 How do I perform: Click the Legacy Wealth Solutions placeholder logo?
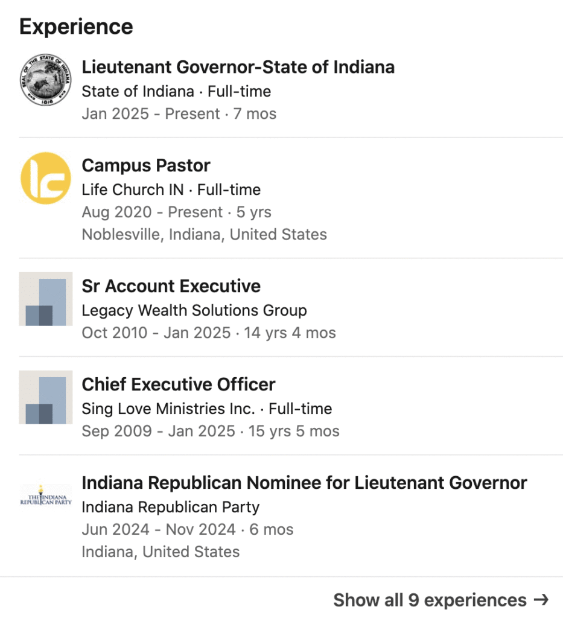(x=46, y=299)
